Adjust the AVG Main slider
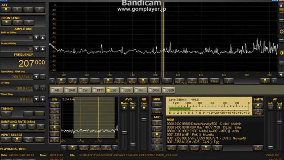 pos(124,132)
